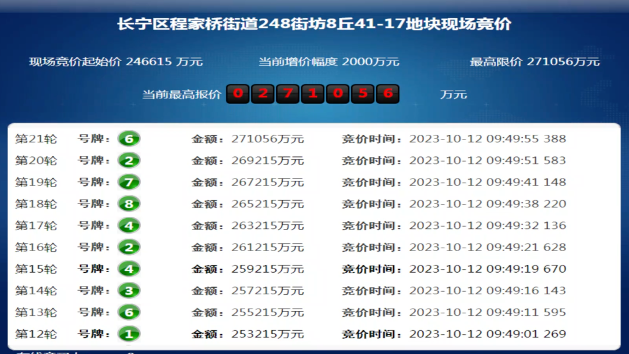Click the green 7 badge in 第19轮 row
This screenshot has width=629, height=354.
click(x=129, y=183)
